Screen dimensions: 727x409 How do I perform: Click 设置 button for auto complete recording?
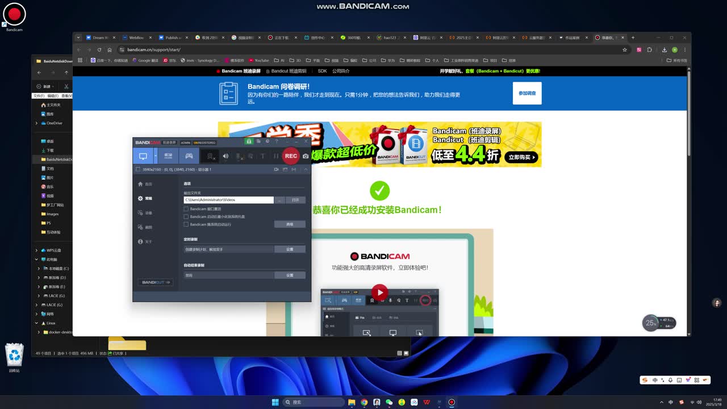(x=290, y=276)
